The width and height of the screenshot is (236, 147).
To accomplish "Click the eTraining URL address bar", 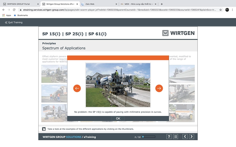I will point(118,10).
